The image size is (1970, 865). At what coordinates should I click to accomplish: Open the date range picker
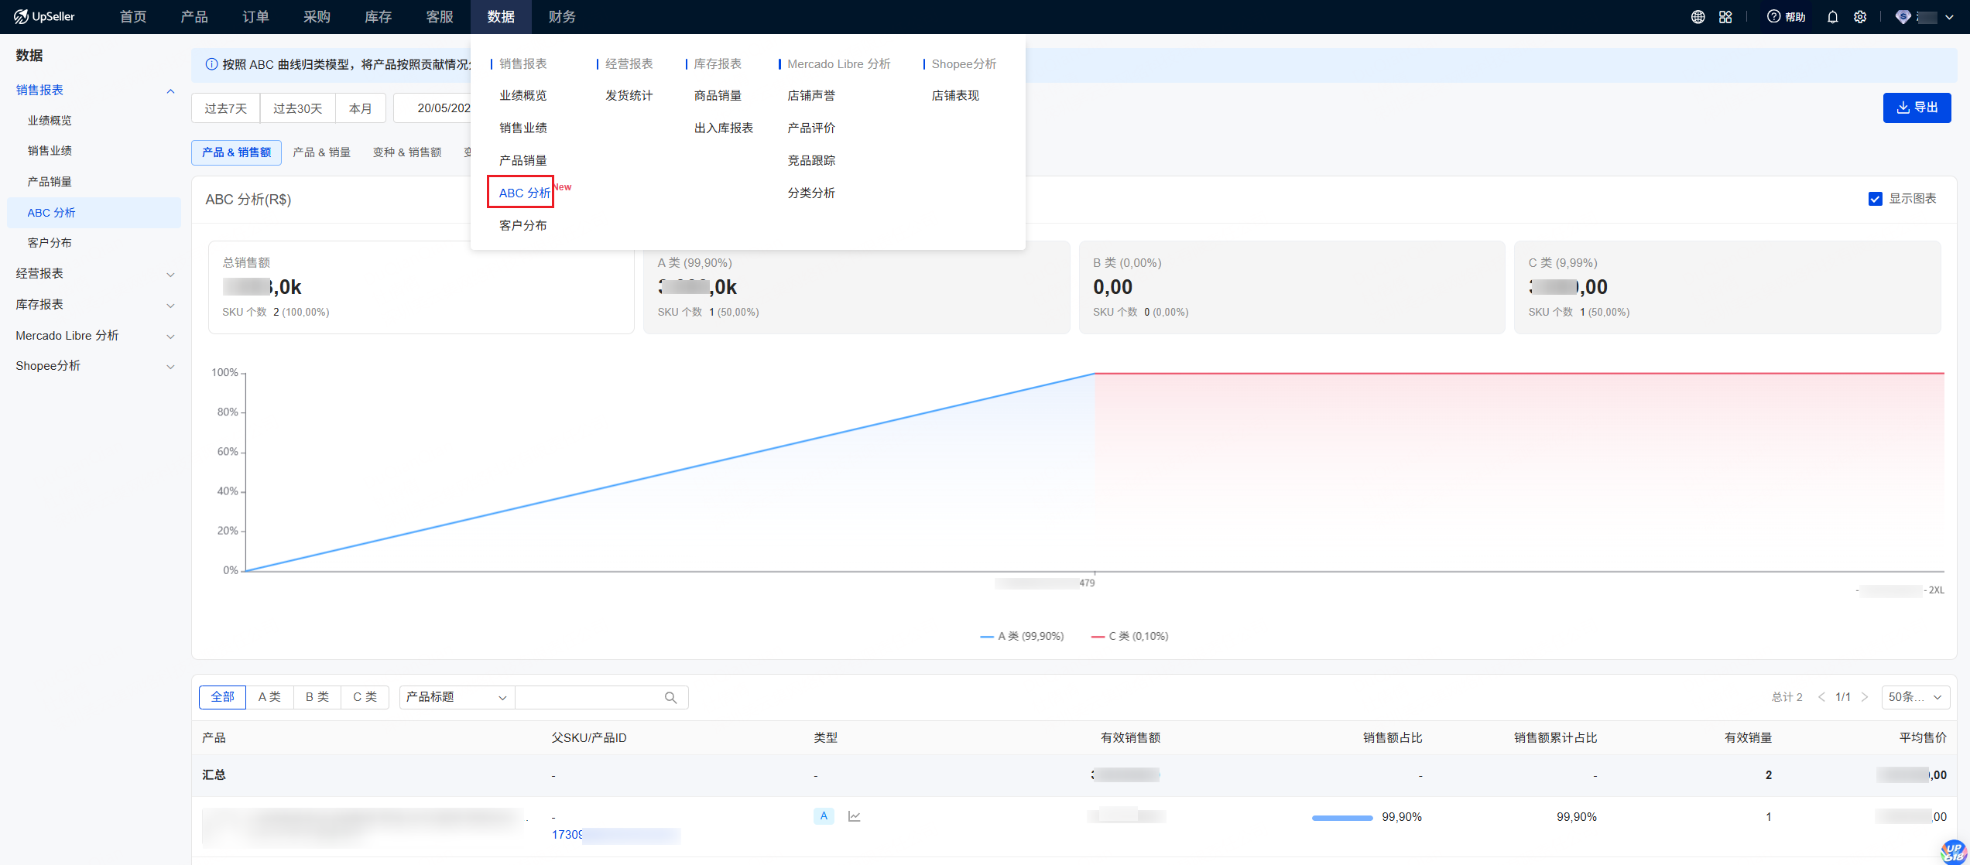433,108
